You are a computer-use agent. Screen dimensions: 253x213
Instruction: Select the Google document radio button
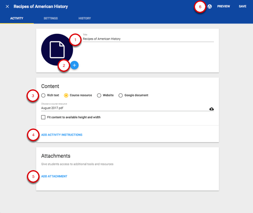(120, 95)
